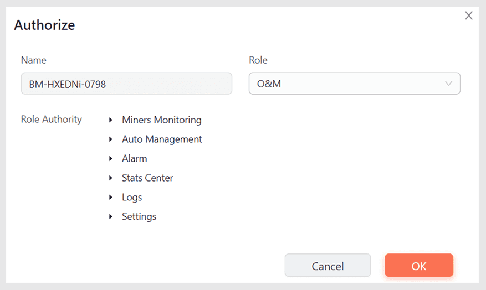Screen dimensions: 486x290
Task: Click the triangle icon beside Logs
Action: pyautogui.click(x=111, y=198)
